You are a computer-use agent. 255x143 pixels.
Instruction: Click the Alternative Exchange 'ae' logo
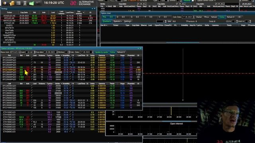(x=73, y=3)
